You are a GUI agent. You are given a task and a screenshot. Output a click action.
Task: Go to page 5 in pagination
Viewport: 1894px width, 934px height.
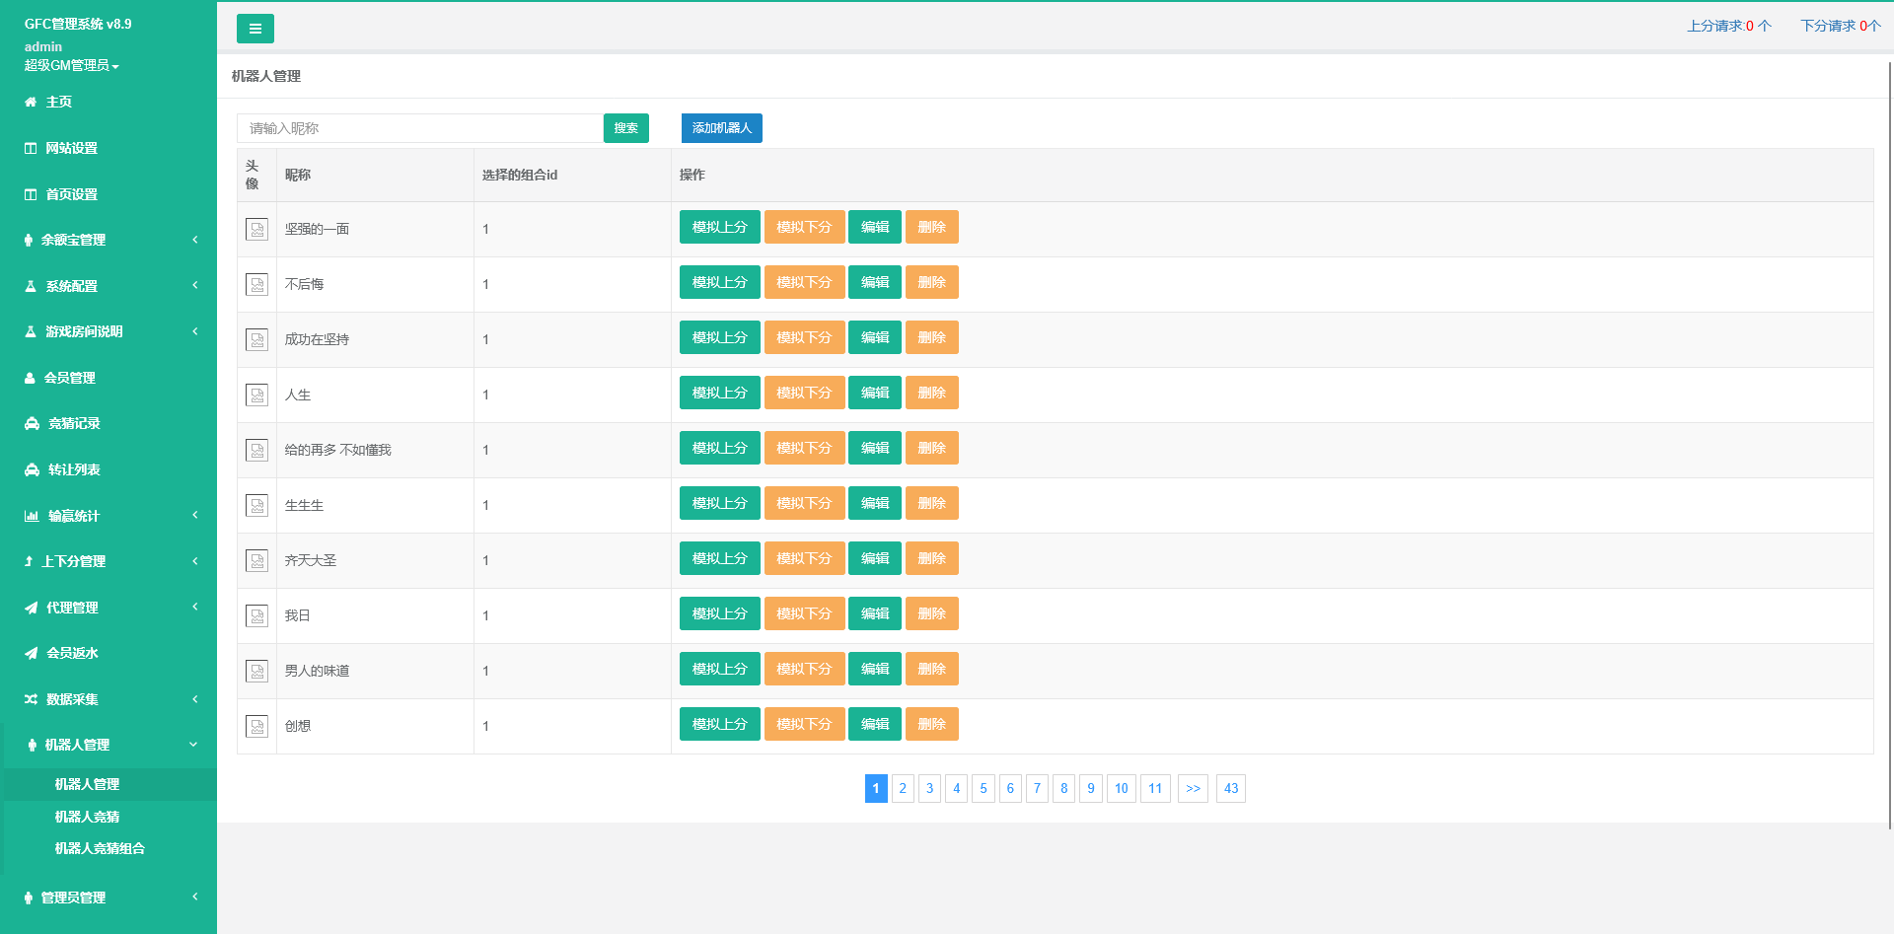click(983, 788)
